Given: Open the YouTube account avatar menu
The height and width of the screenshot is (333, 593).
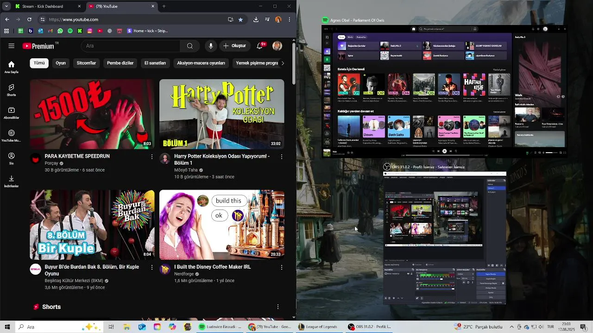Looking at the screenshot, I should (x=277, y=46).
